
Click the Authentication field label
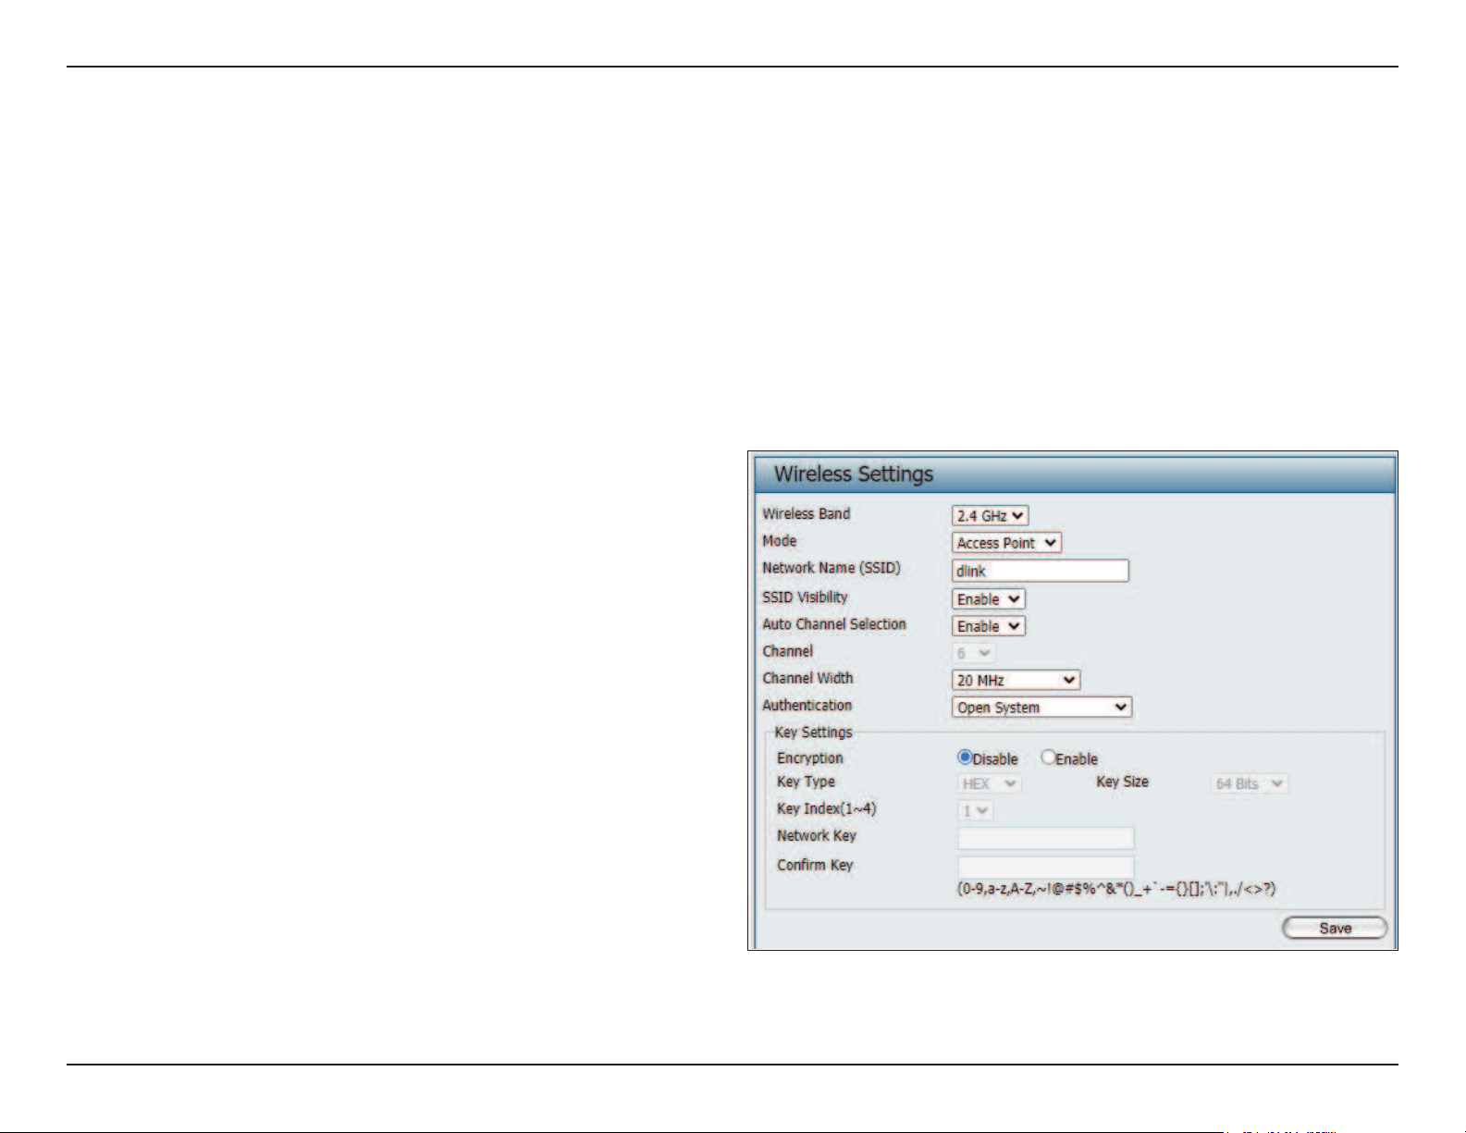[807, 705]
